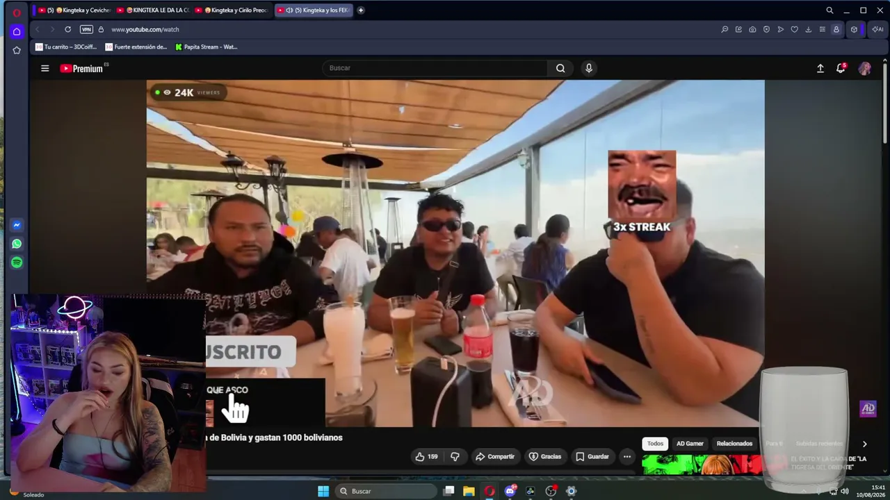Switch to the 'KINGTEKA LE DA LA' tab

(x=153, y=10)
